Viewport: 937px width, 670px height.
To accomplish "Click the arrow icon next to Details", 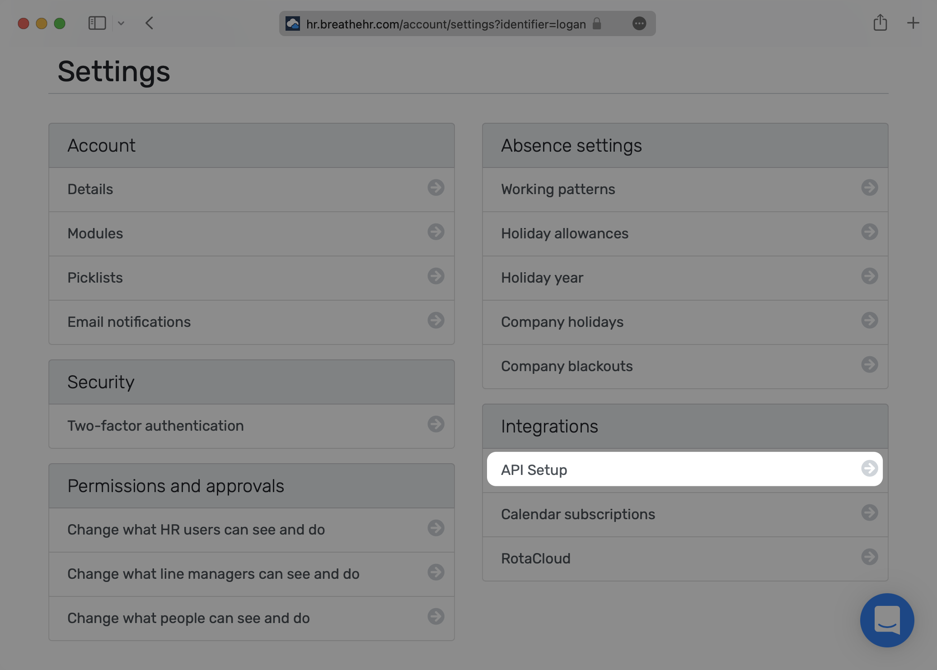I will click(x=436, y=188).
